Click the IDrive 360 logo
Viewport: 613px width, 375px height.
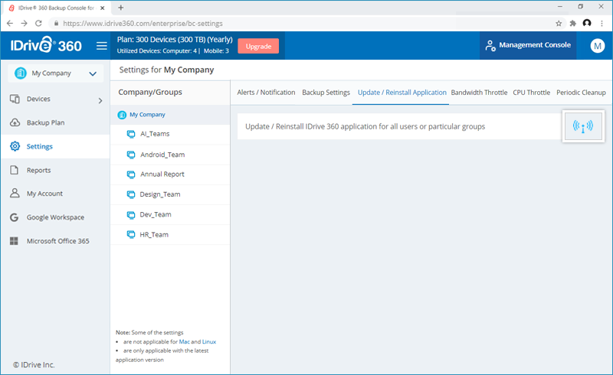pyautogui.click(x=46, y=45)
